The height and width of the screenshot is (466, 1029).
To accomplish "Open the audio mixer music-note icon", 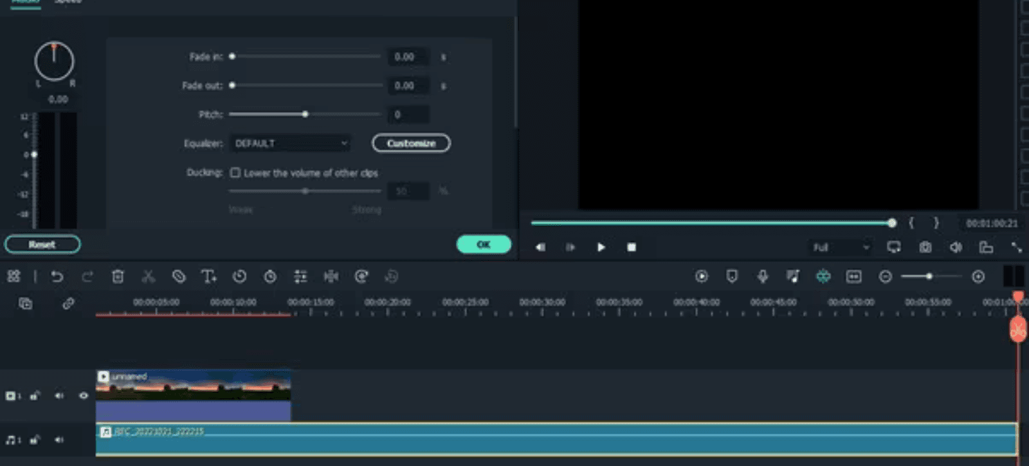I will [793, 277].
